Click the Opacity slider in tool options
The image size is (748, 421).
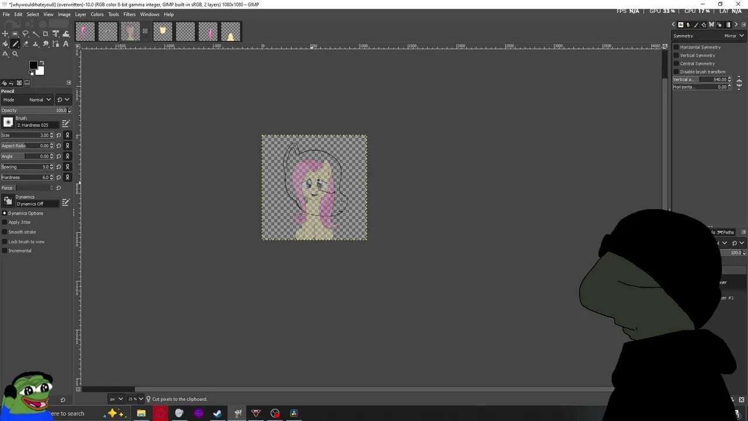click(35, 110)
